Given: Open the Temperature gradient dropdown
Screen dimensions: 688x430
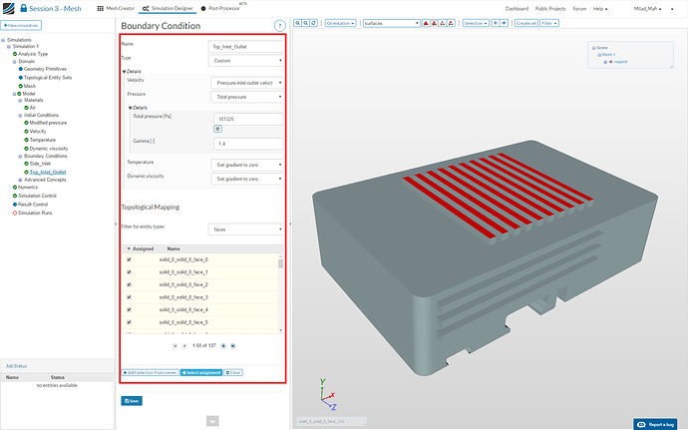Looking at the screenshot, I should 247,164.
